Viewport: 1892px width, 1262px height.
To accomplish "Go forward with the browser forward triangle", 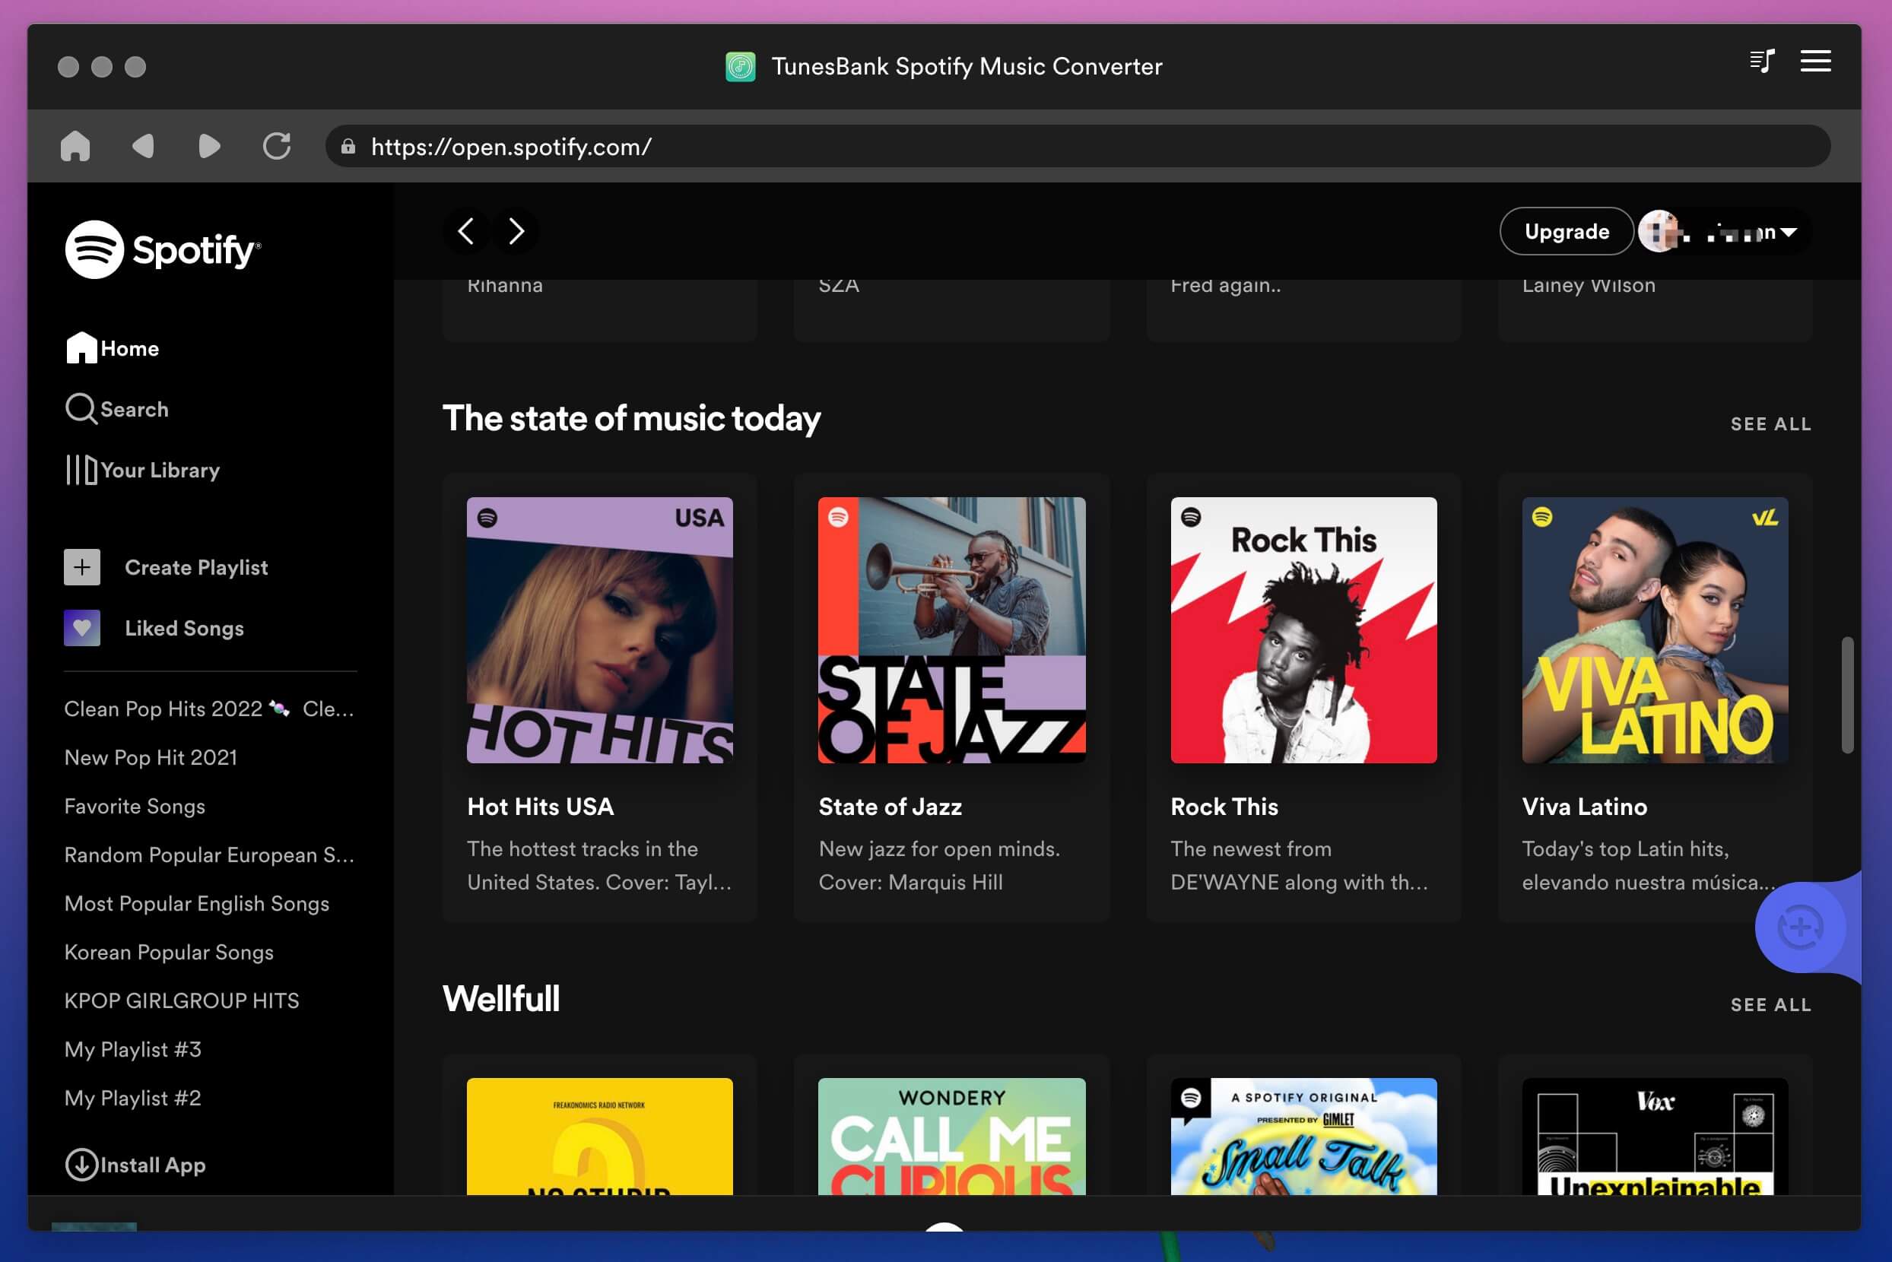I will [209, 147].
